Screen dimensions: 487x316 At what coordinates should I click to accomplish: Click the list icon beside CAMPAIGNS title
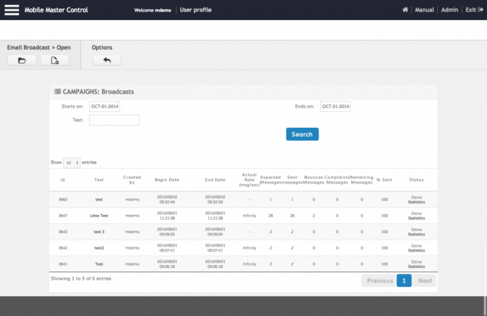[57, 92]
